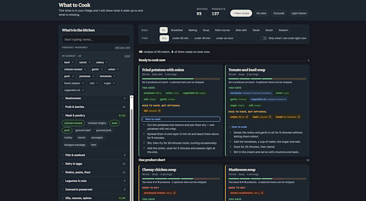Screen dimensions: 366x201
Task: Click the × on the celery basket chip
Action: pyautogui.click(x=107, y=62)
